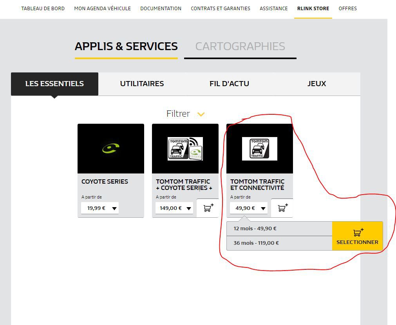Expand the Filtrer chevron
The width and height of the screenshot is (396, 325).
[201, 114]
